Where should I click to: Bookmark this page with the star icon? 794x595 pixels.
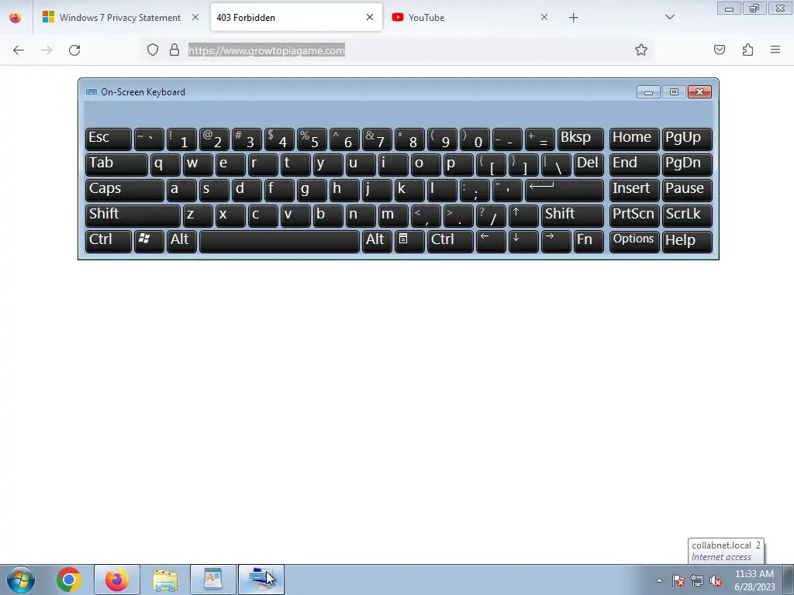641,50
